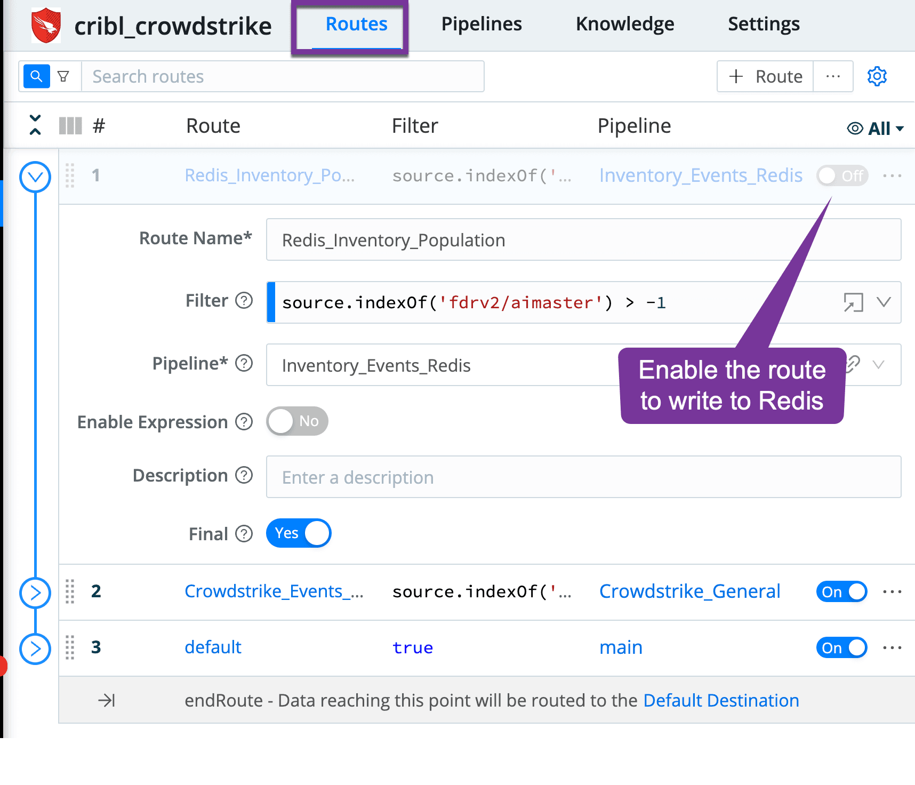Open routes settings gear icon
The image size is (915, 785).
(x=877, y=76)
